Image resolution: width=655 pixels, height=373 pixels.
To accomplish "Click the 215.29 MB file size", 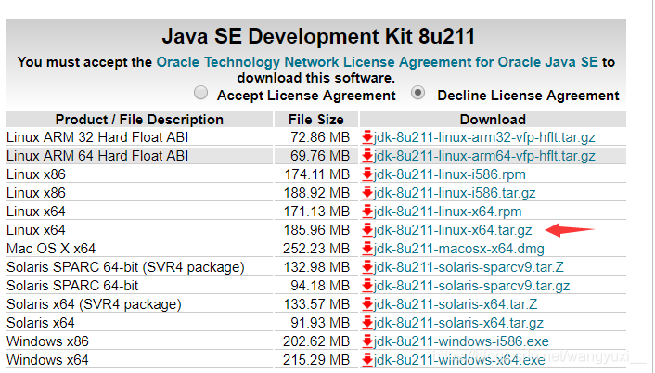I will coord(316,360).
